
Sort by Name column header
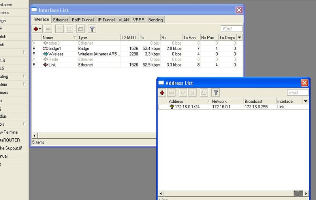coord(60,38)
